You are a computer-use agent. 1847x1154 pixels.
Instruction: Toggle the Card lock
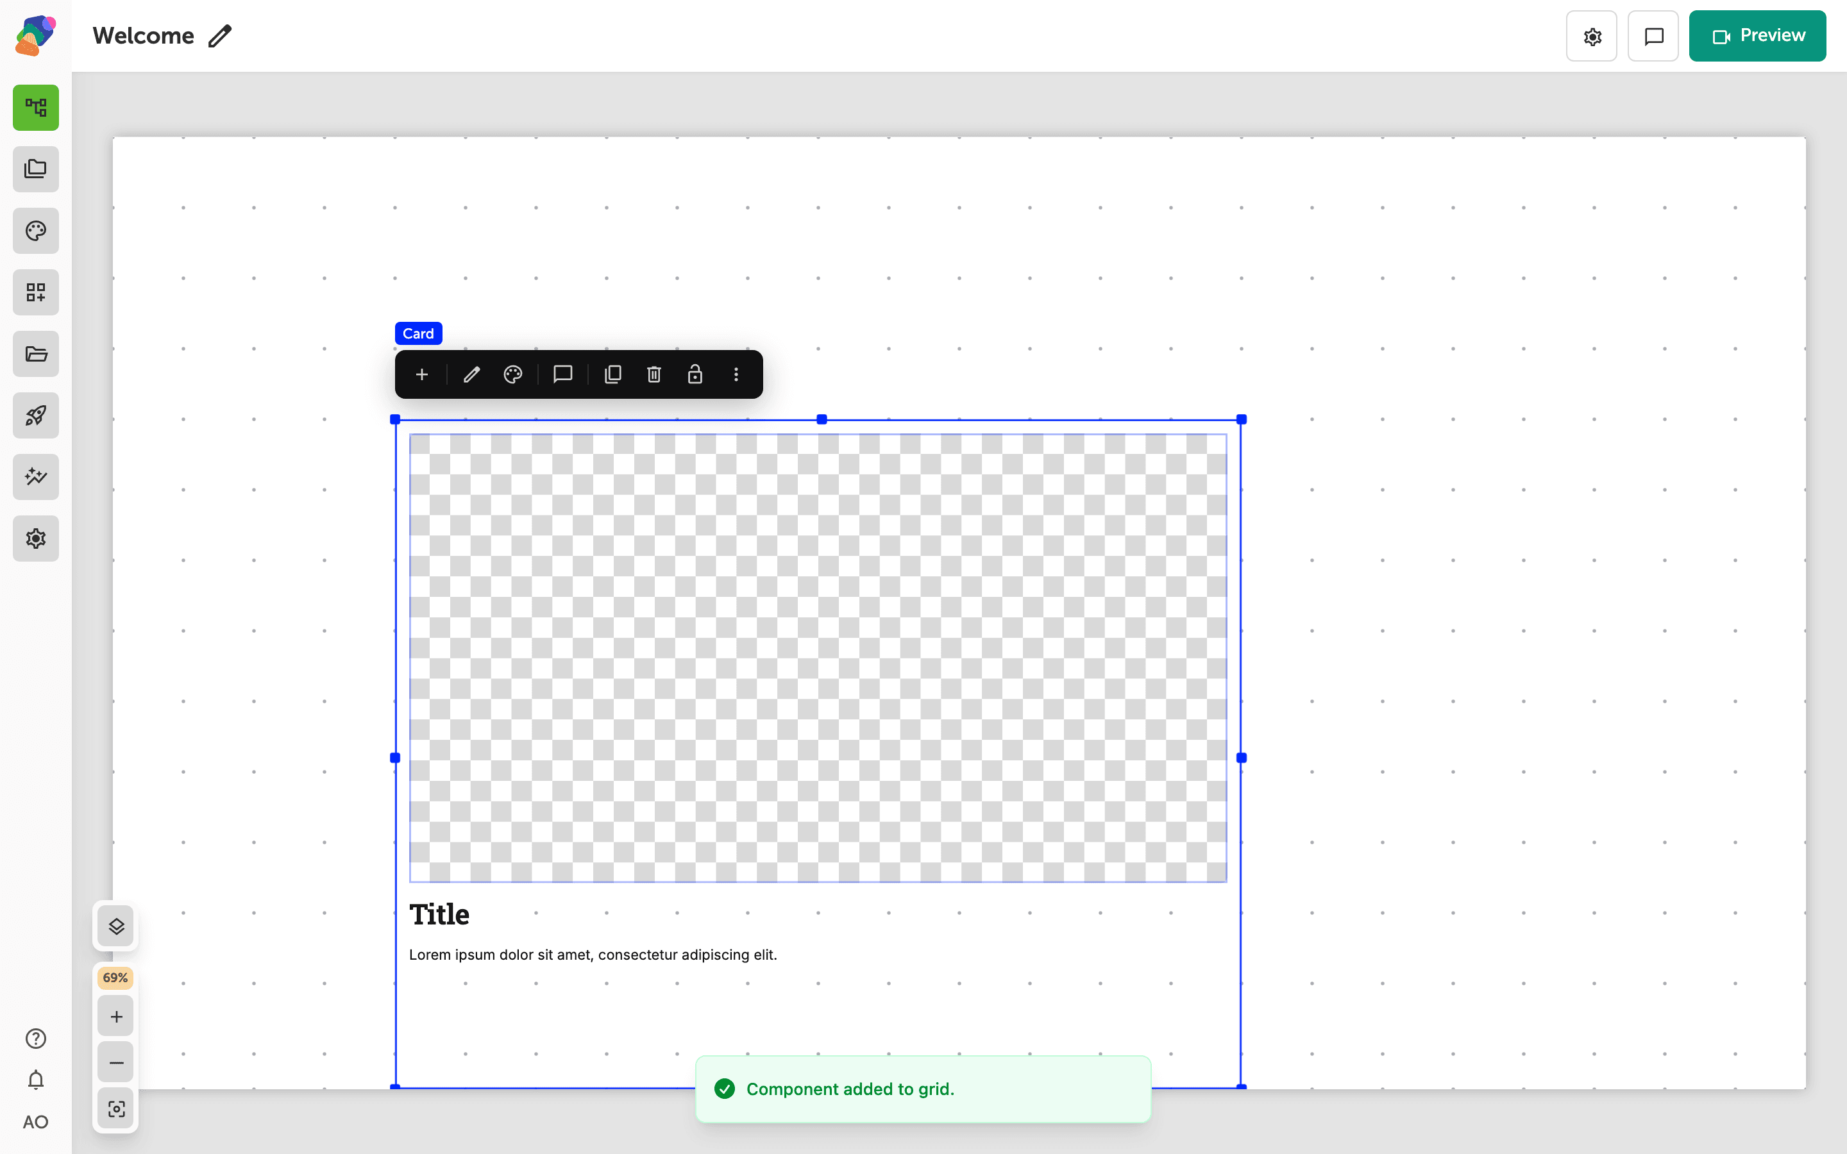click(695, 374)
